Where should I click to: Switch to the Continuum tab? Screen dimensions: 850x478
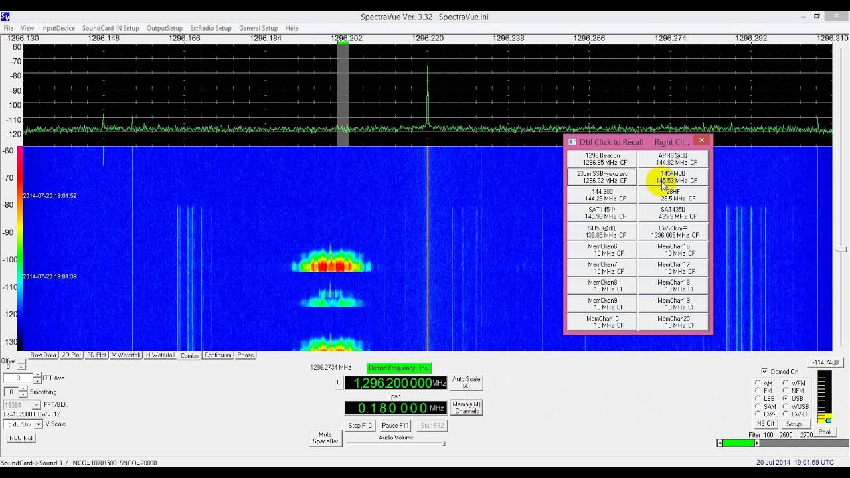218,355
